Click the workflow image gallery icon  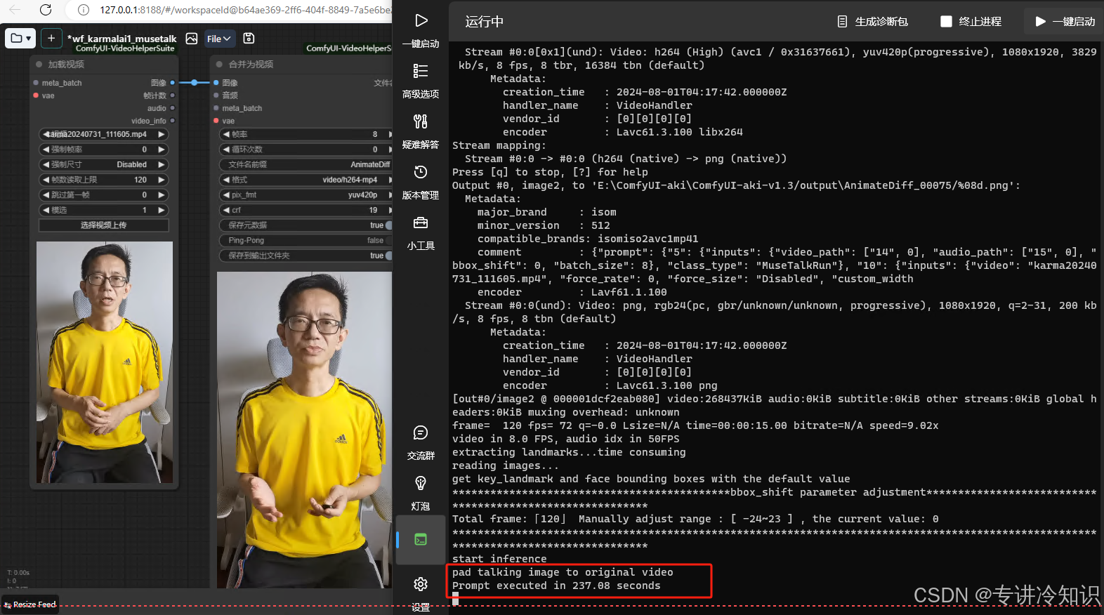pyautogui.click(x=192, y=39)
